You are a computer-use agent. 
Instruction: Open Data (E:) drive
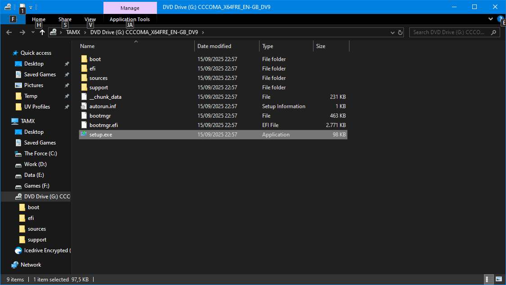pos(34,175)
